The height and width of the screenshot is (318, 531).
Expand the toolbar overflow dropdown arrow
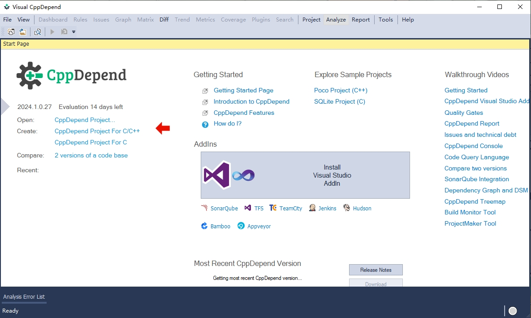tap(73, 32)
